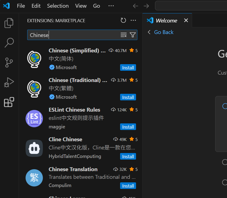Click the rating star of ESLint Chinese Rules
Image resolution: width=227 pixels, height=198 pixels.
point(132,109)
